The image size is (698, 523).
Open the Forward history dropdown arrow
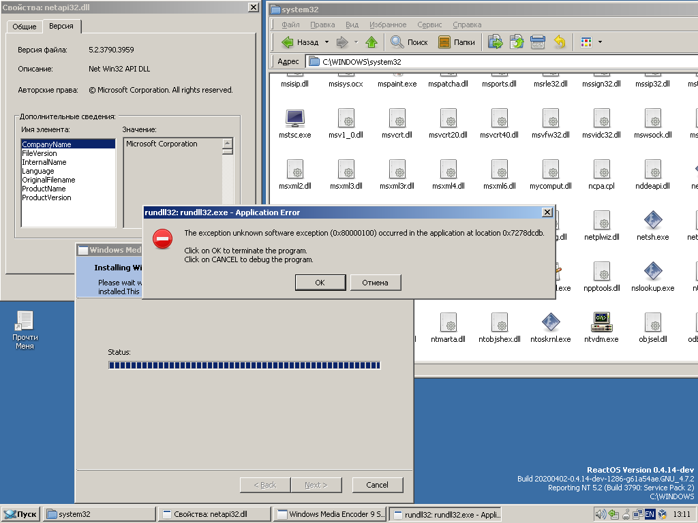tap(356, 42)
